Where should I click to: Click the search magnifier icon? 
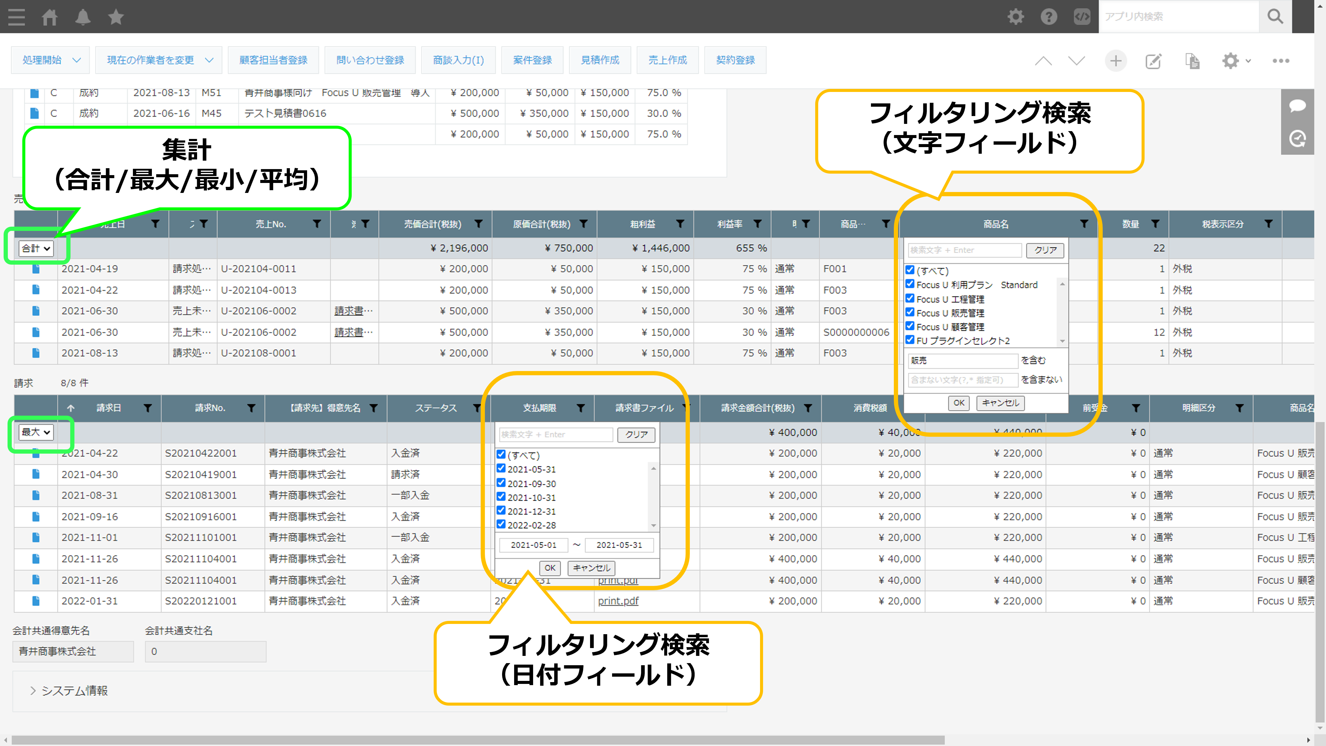[x=1275, y=17]
